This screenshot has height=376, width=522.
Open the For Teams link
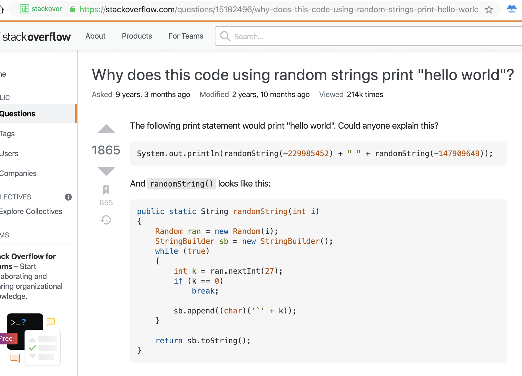pos(186,36)
